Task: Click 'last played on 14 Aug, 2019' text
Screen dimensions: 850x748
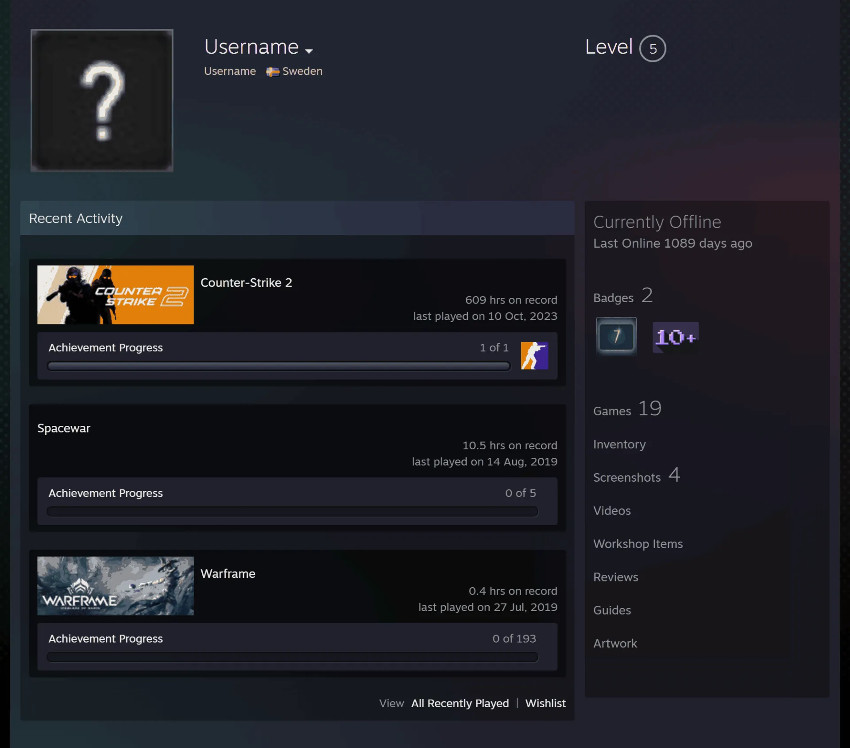Action: 484,462
